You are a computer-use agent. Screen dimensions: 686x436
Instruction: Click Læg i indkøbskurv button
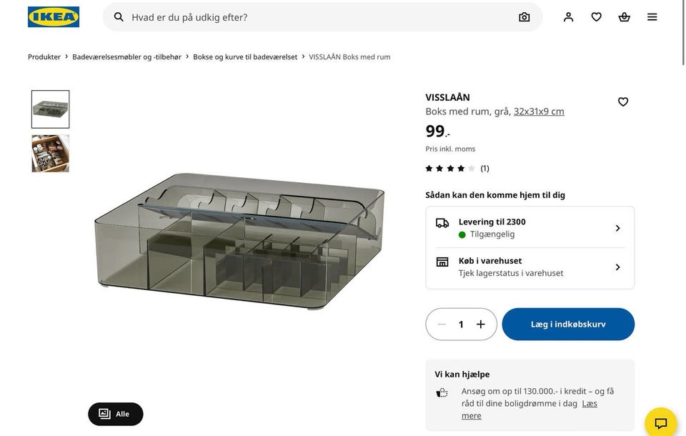(568, 324)
